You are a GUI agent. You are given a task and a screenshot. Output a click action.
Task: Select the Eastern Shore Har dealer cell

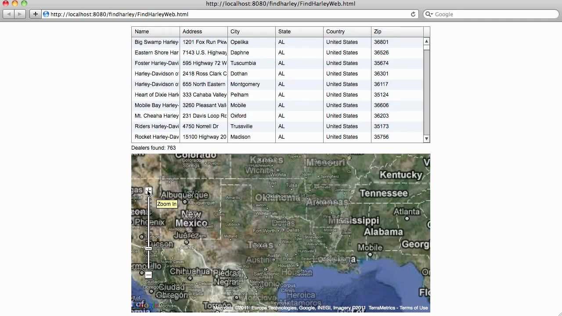click(155, 53)
